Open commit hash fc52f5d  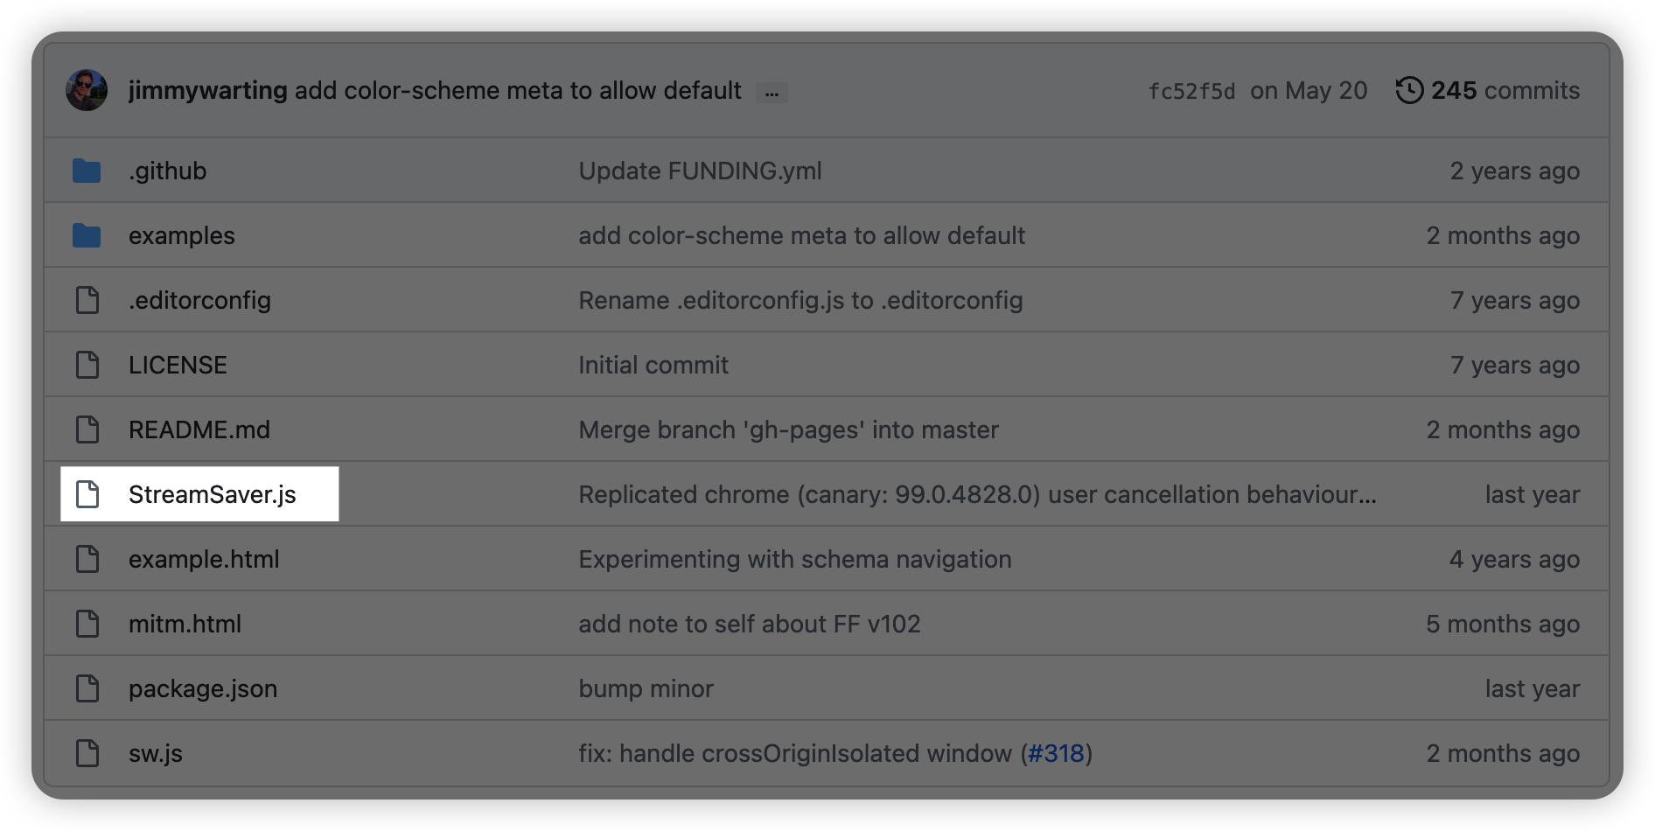1191,91
